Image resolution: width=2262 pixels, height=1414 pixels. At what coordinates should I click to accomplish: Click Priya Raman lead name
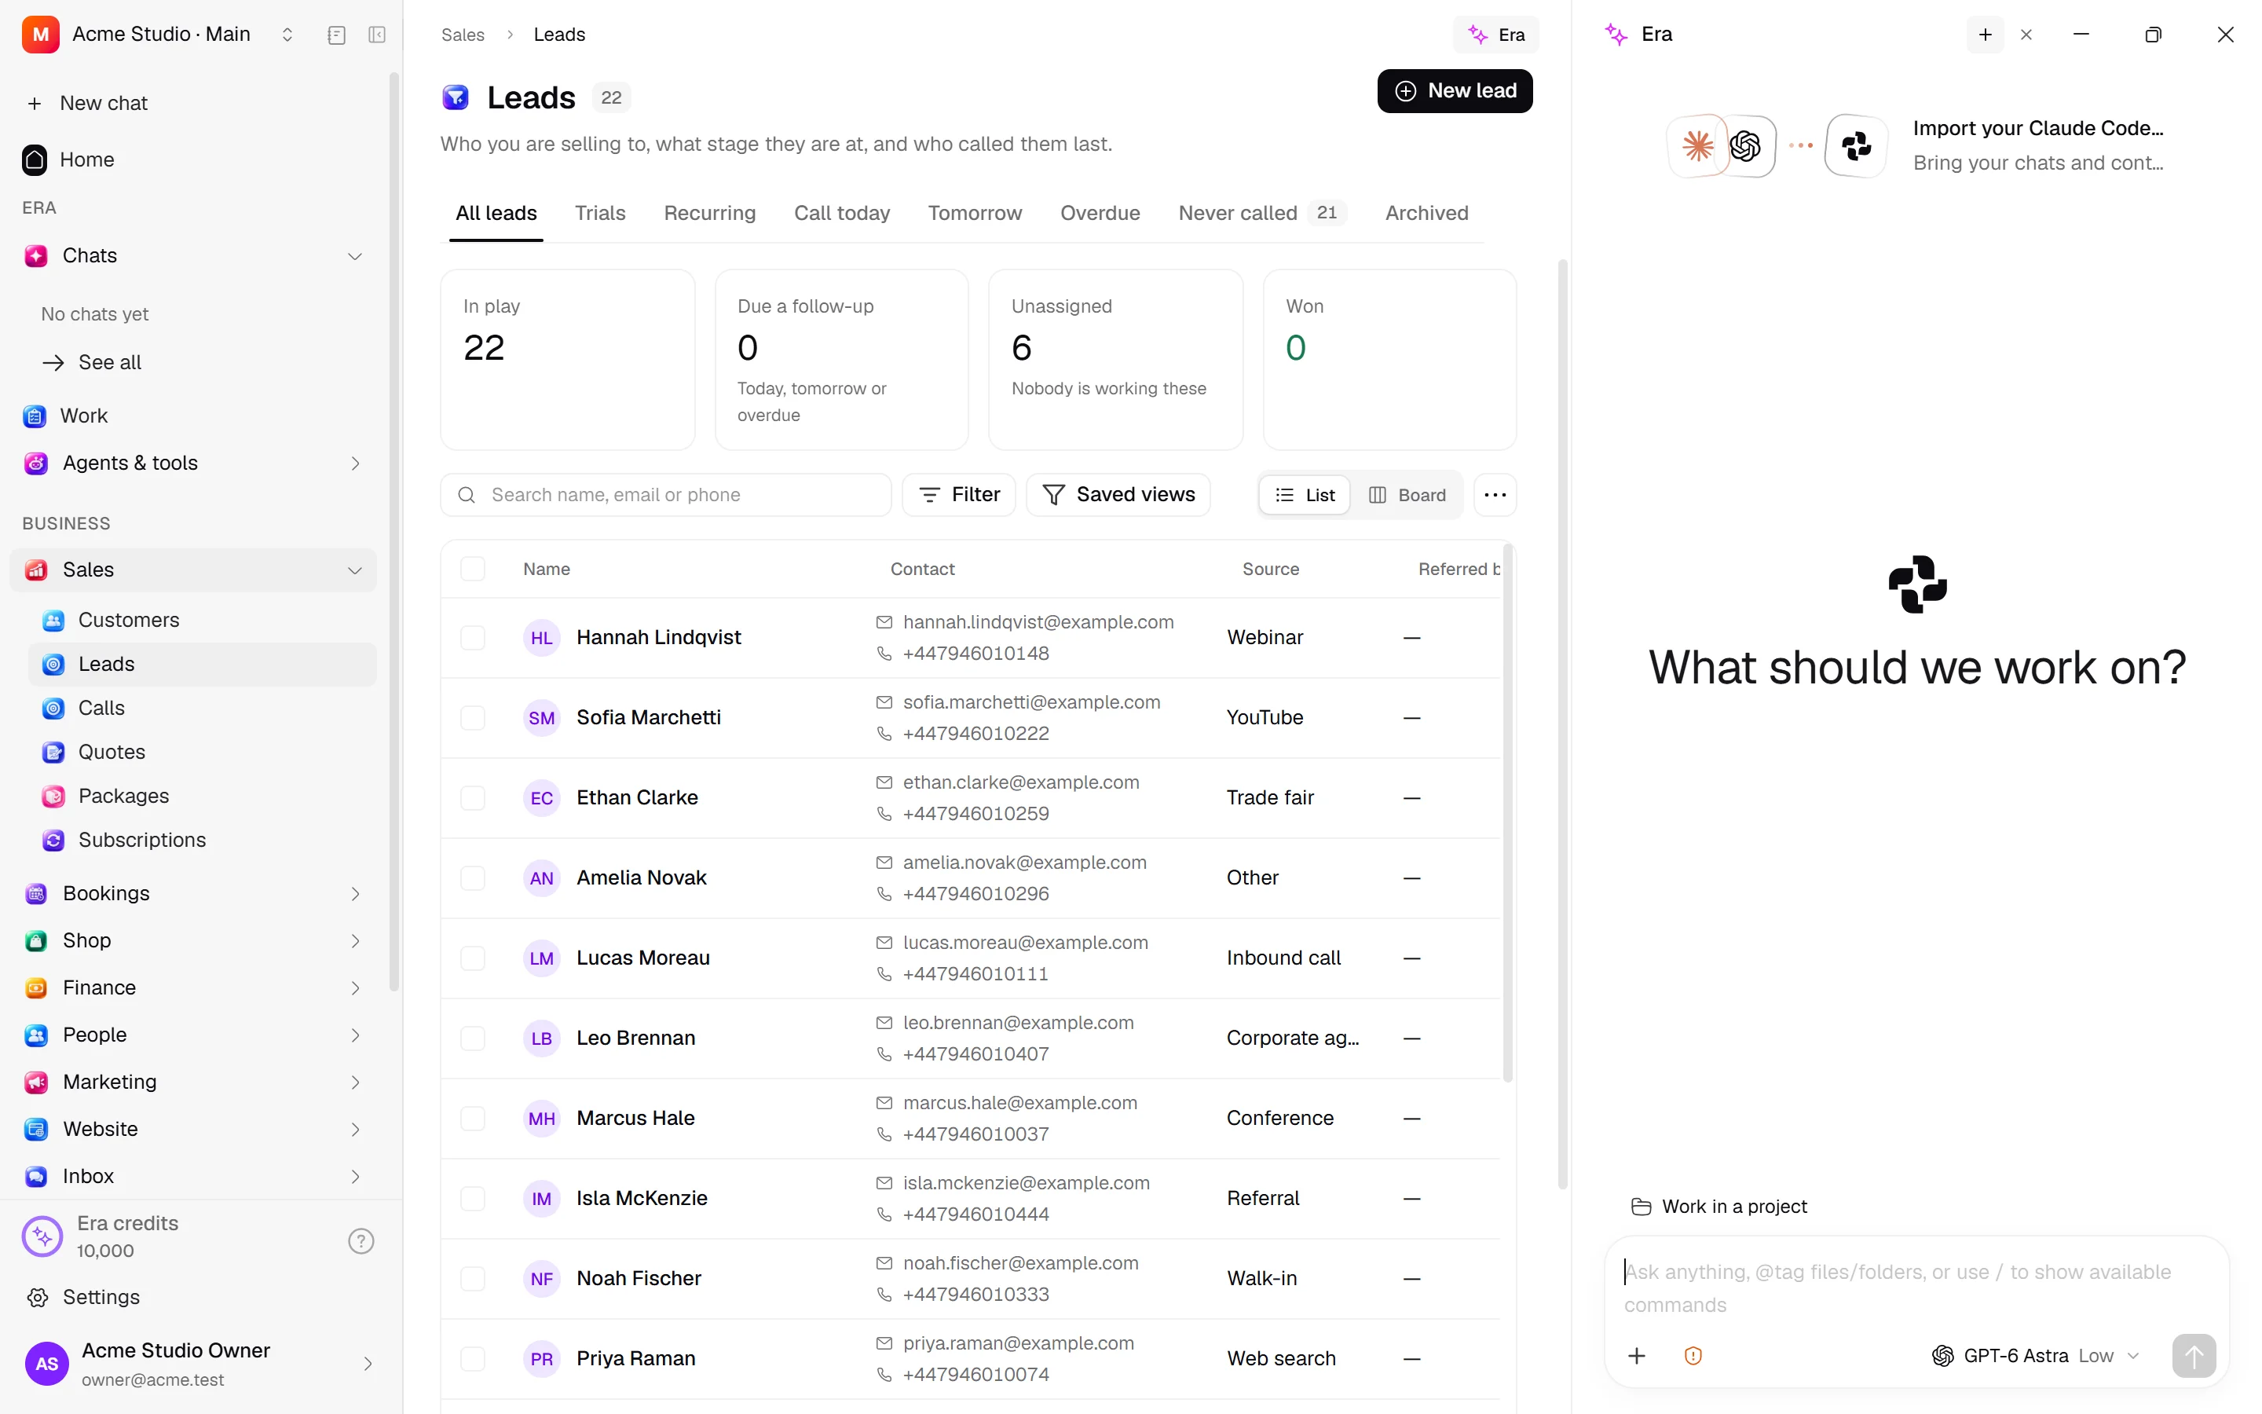click(635, 1358)
